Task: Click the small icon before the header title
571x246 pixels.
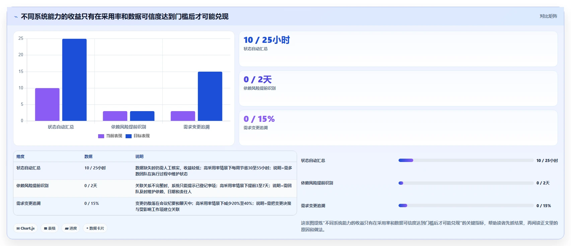Action: 16,17
